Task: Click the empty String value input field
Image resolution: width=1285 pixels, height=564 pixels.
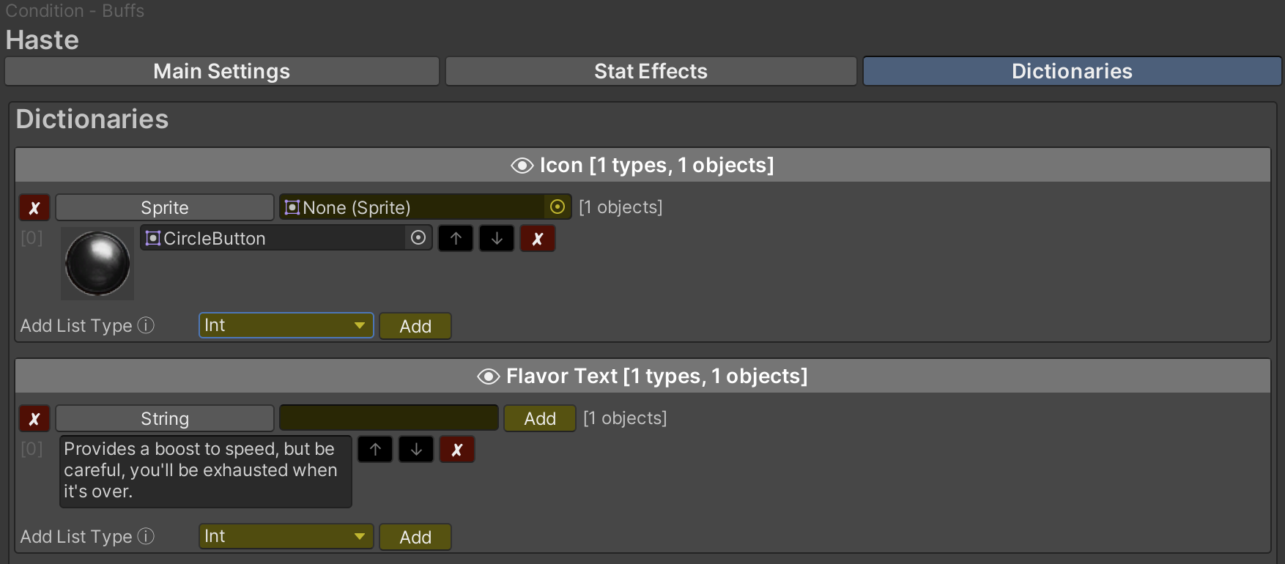Action: pyautogui.click(x=388, y=418)
